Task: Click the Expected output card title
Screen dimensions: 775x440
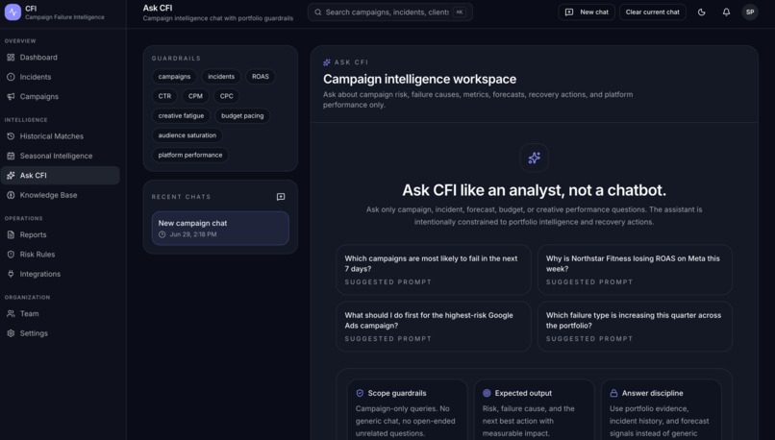Action: [x=523, y=393]
